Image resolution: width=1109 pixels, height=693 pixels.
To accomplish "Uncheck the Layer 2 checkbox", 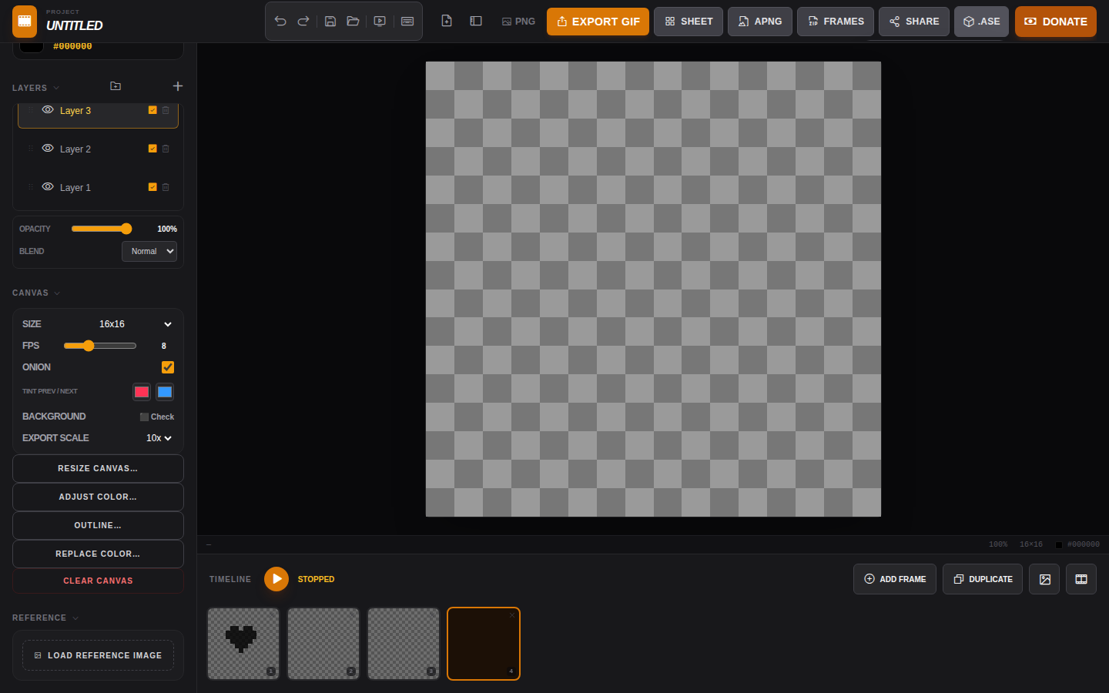I will (152, 149).
